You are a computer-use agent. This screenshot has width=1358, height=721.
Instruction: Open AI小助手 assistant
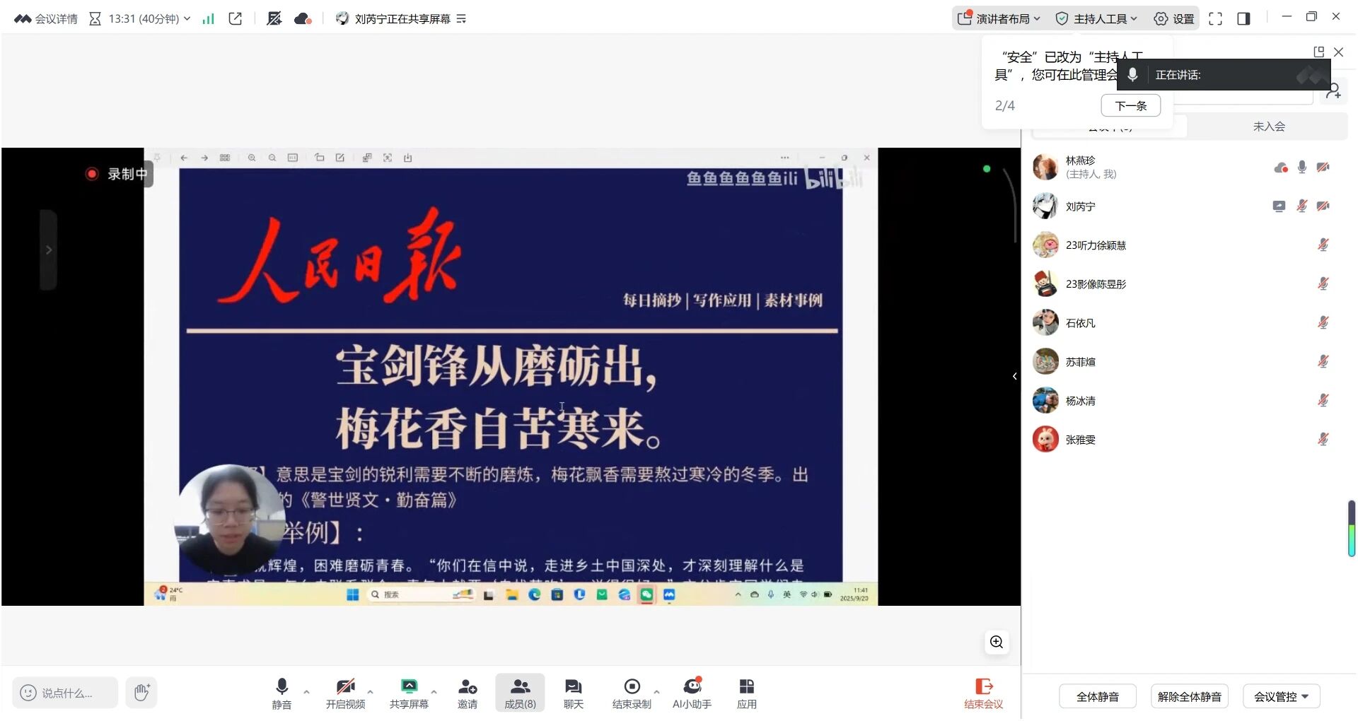(x=692, y=692)
